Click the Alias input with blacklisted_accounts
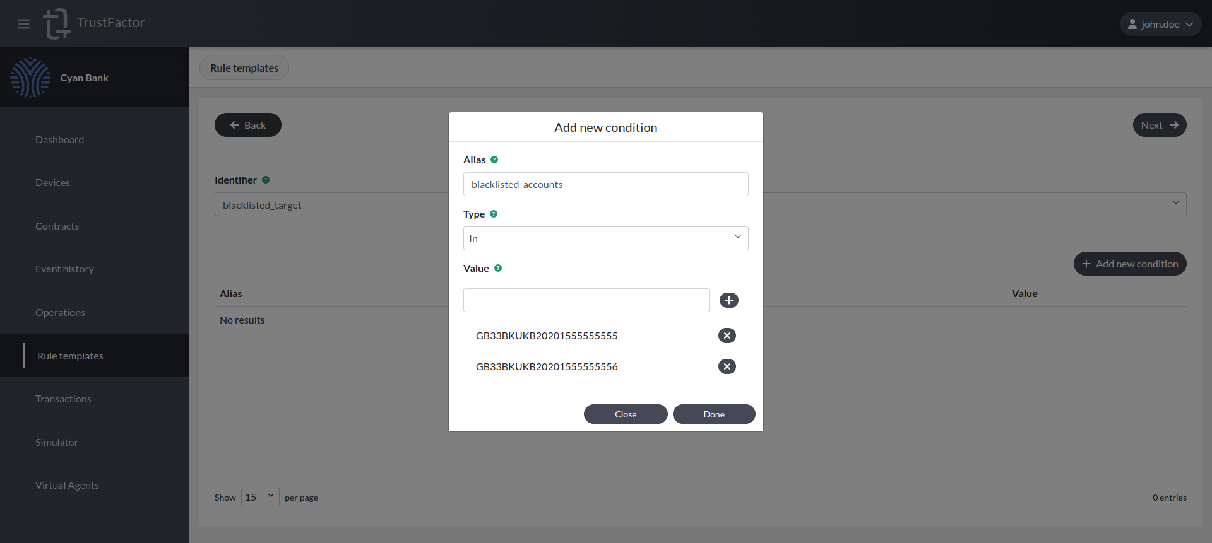 coord(606,184)
